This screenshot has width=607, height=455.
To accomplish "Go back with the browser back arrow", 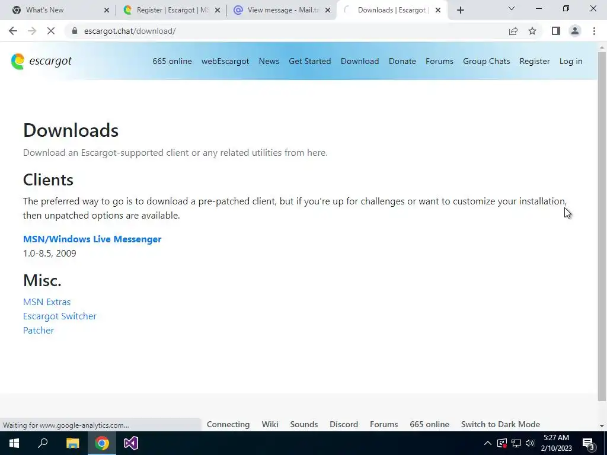I will [x=13, y=31].
